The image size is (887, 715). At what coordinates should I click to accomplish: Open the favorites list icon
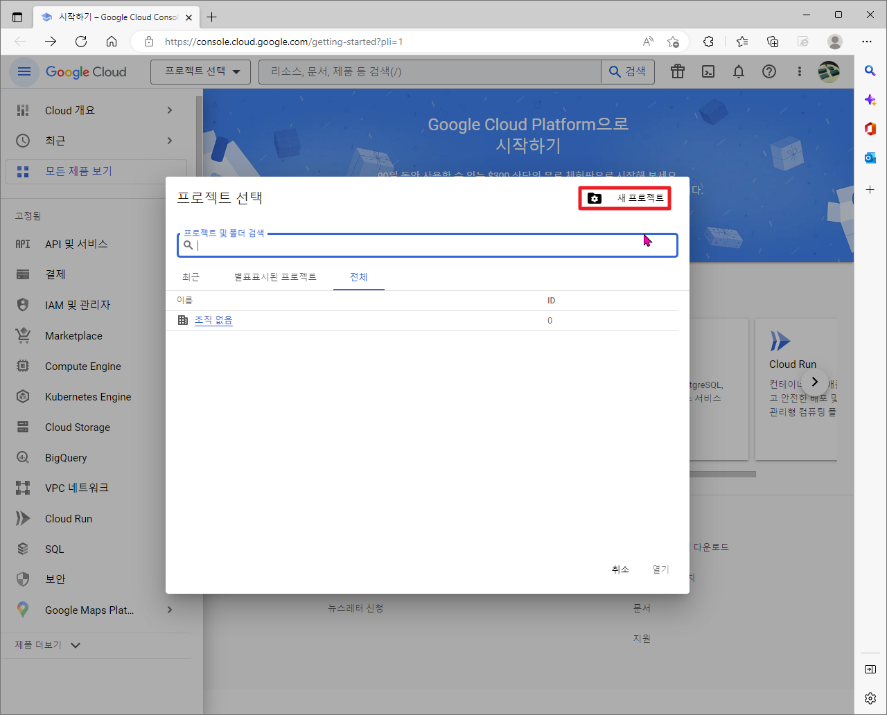742,42
